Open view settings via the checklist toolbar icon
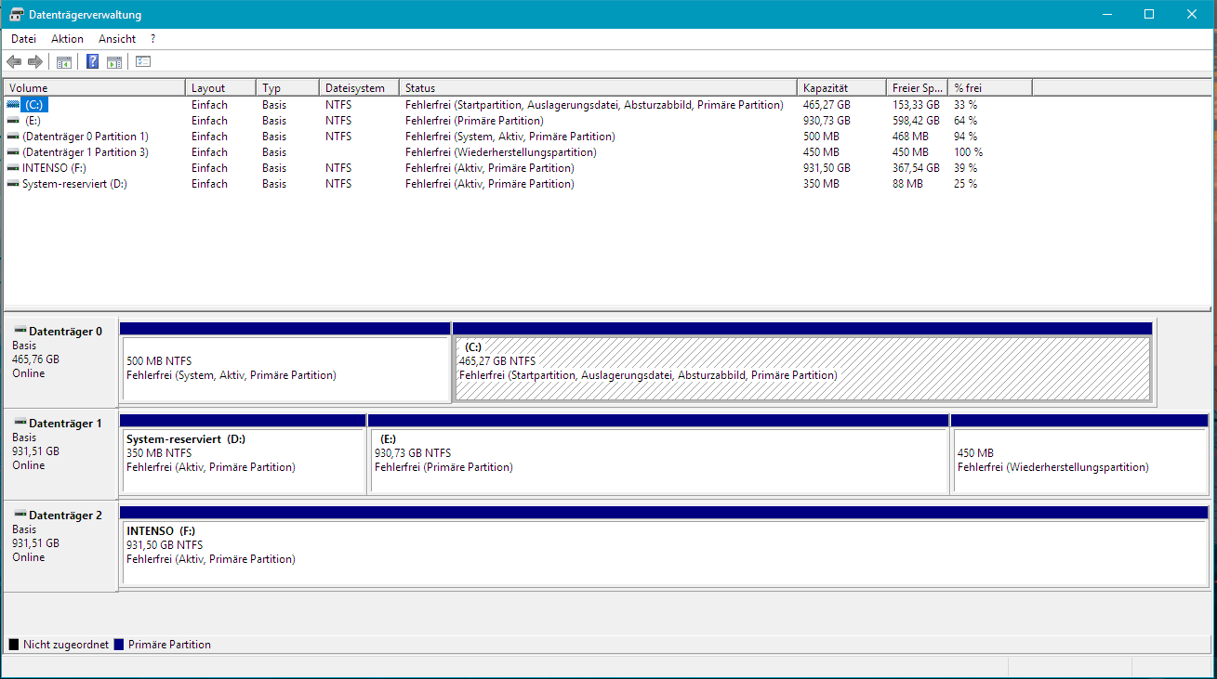The width and height of the screenshot is (1217, 679). (143, 62)
